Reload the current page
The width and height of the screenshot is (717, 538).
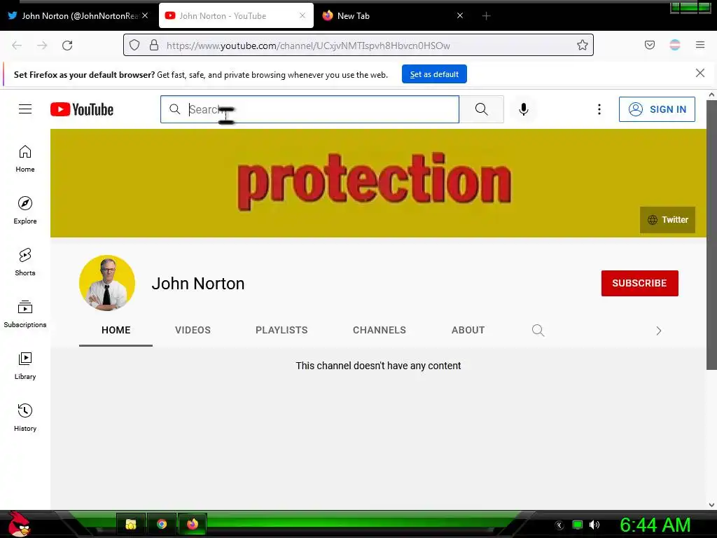click(x=67, y=46)
